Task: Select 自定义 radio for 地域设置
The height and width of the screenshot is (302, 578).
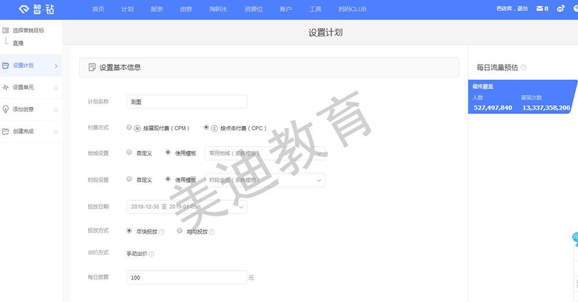Action: click(129, 153)
